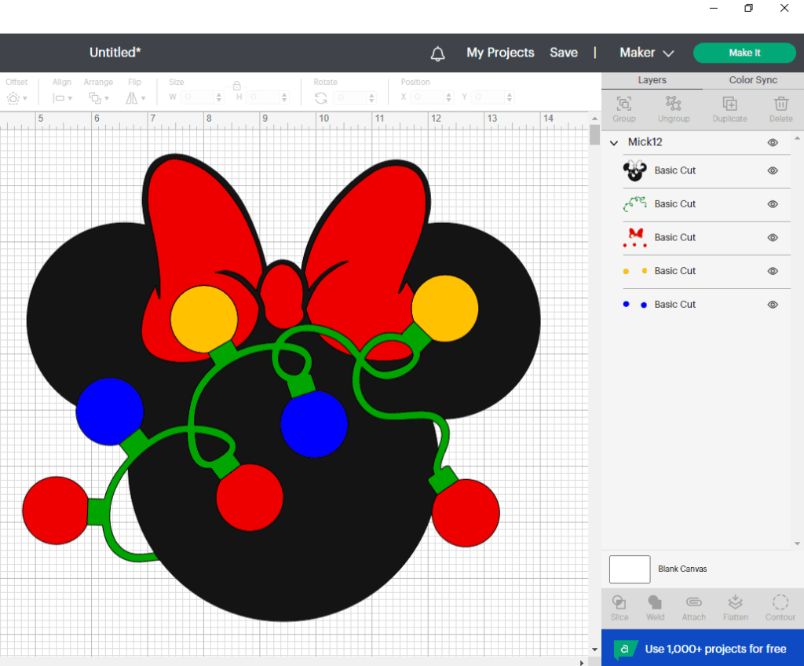
Task: Click the Ungroup icon
Action: coord(673,104)
